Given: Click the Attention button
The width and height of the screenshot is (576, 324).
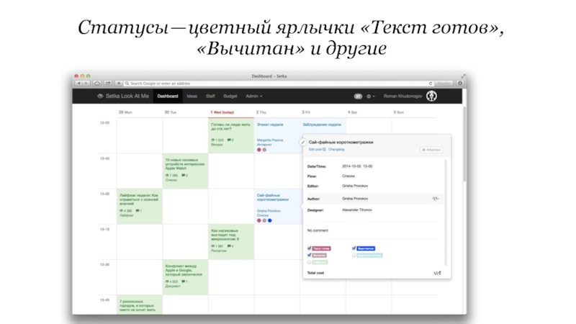Looking at the screenshot, I should point(431,150).
